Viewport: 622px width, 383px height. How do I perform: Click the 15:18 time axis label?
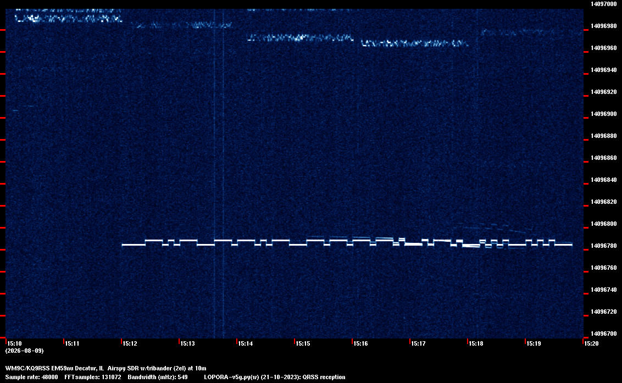(476, 343)
